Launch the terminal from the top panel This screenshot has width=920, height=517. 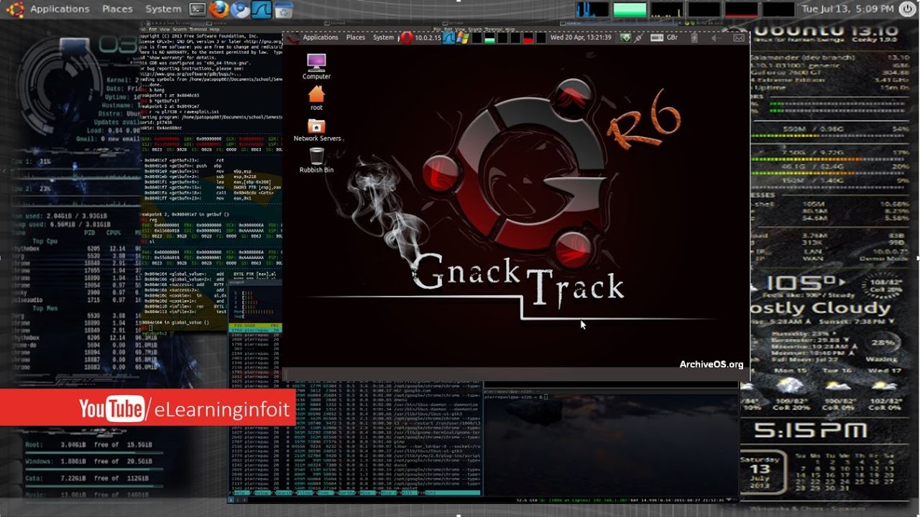pyautogui.click(x=198, y=9)
